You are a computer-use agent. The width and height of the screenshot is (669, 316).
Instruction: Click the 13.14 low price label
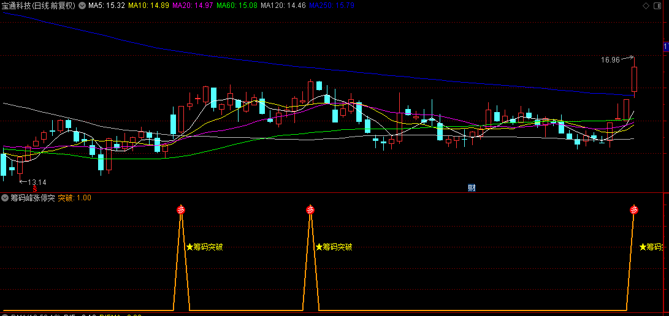pyautogui.click(x=37, y=182)
